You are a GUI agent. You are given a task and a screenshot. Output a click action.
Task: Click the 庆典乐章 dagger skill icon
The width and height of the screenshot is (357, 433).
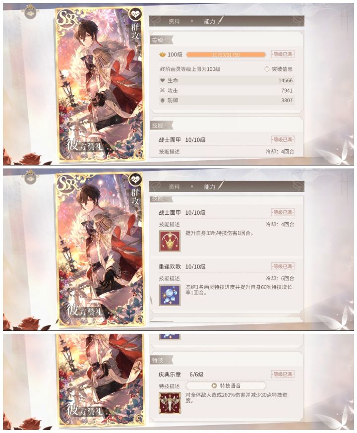point(170,403)
